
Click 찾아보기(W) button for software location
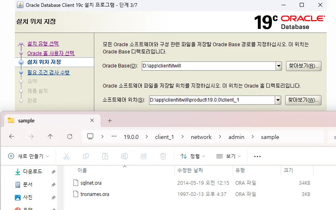303,100
